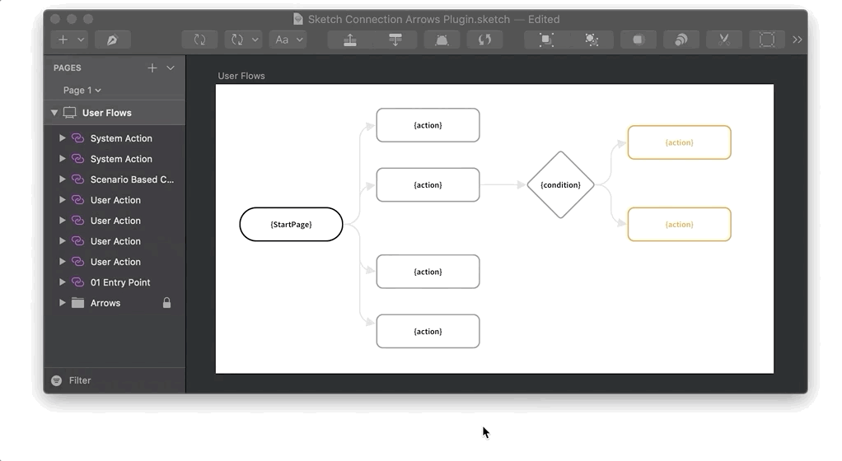Collapse the Pages list chevron

coord(171,68)
